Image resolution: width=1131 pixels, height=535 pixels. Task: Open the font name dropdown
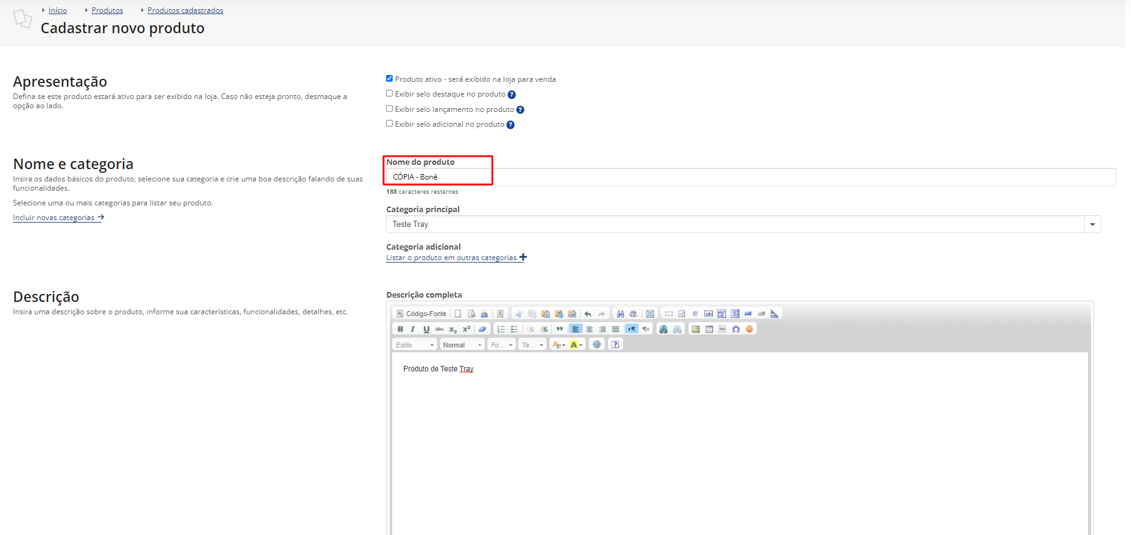point(502,344)
